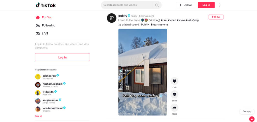Image resolution: width=257 pixels, height=122 pixels.
Task: Click the Upload button
Action: pos(185,5)
